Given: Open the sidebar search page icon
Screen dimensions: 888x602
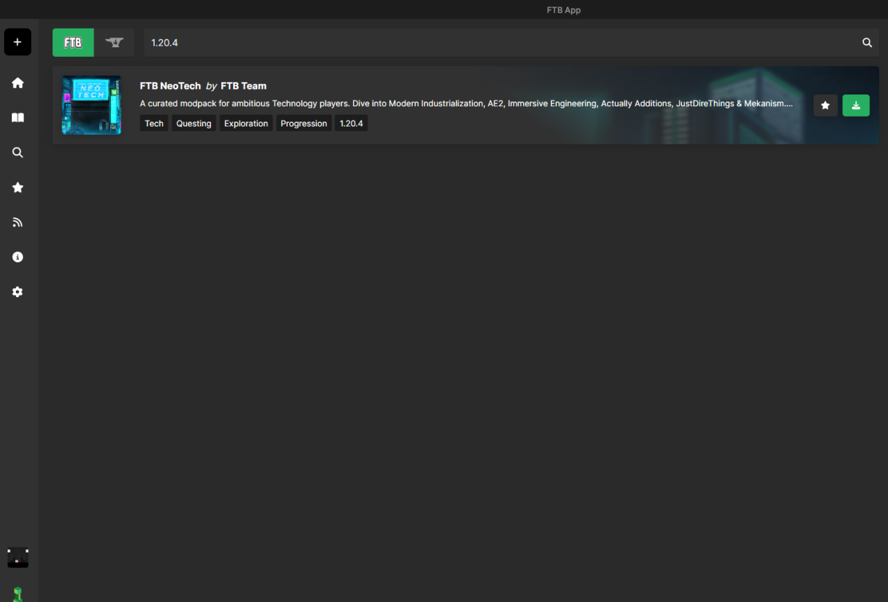Looking at the screenshot, I should (17, 153).
